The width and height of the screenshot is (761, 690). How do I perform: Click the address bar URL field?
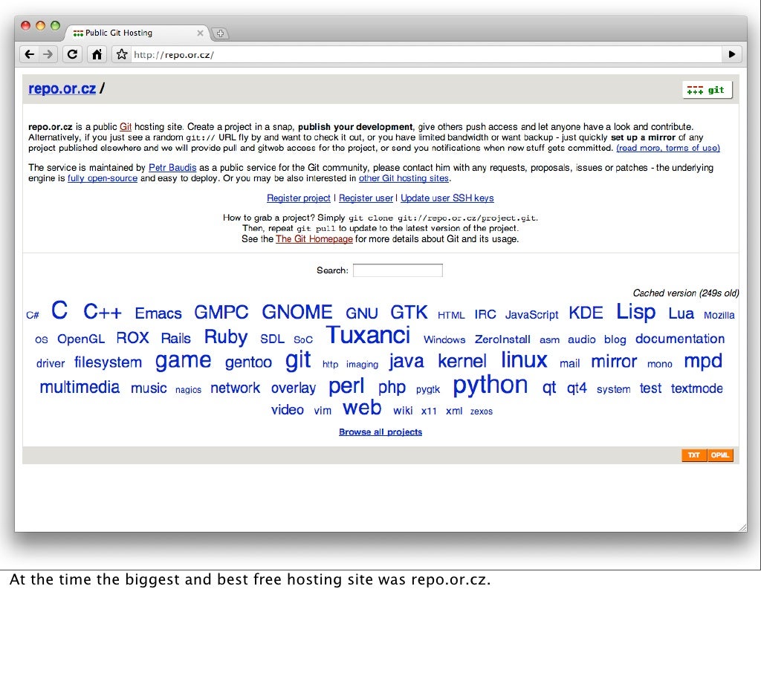click(427, 54)
